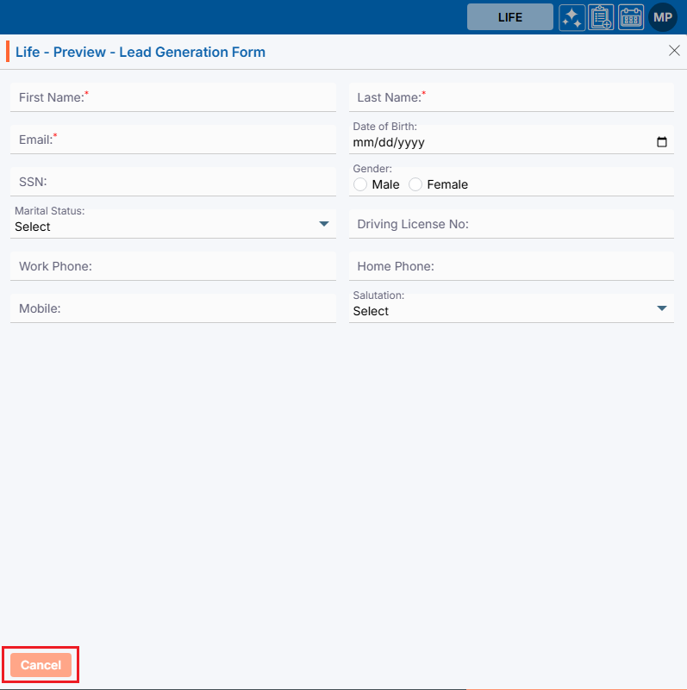The height and width of the screenshot is (690, 687).
Task: Focus the Driving License No field
Action: click(511, 225)
